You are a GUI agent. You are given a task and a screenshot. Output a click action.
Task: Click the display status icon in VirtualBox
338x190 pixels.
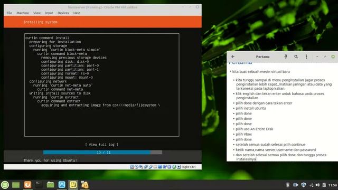click(160, 167)
